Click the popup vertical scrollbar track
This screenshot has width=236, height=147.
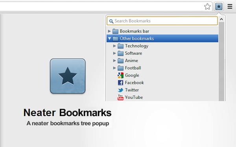[x=221, y=62]
